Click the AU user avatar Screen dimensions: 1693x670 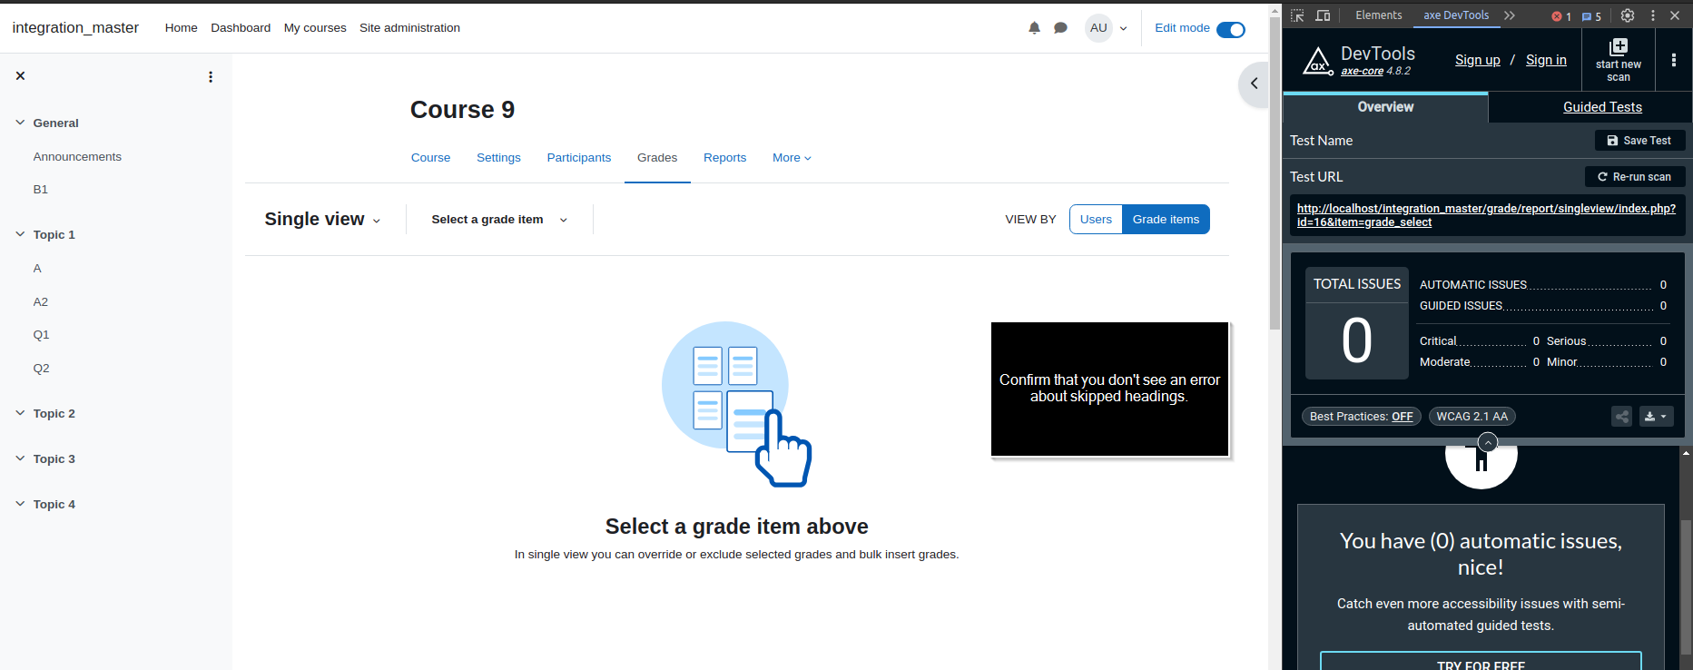click(1098, 28)
